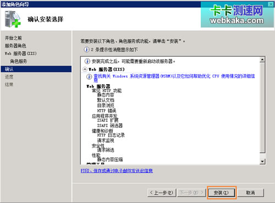Screen dimensions: 275x203
Task: Collapse the Web 服务器 (IIS) section chevron
Action: [85, 69]
